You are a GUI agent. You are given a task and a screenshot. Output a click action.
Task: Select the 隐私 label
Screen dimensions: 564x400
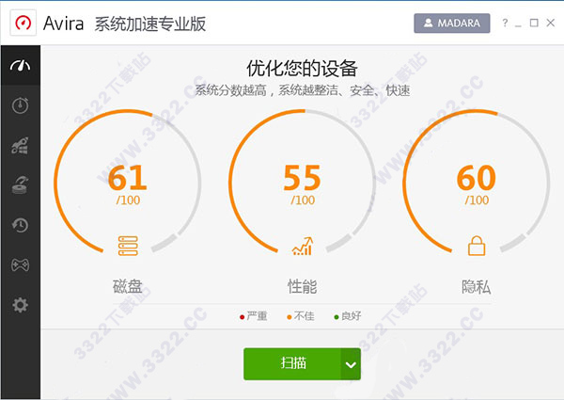[x=477, y=287]
